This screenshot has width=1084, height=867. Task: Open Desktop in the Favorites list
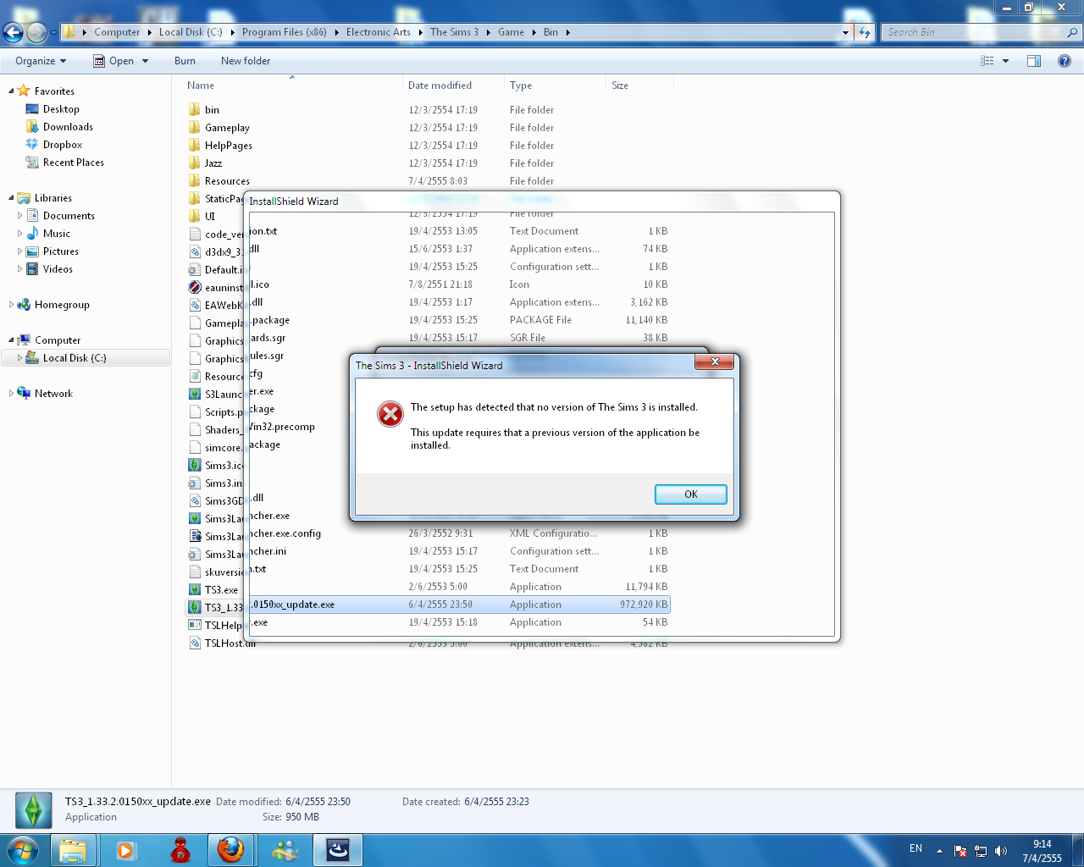(x=61, y=109)
